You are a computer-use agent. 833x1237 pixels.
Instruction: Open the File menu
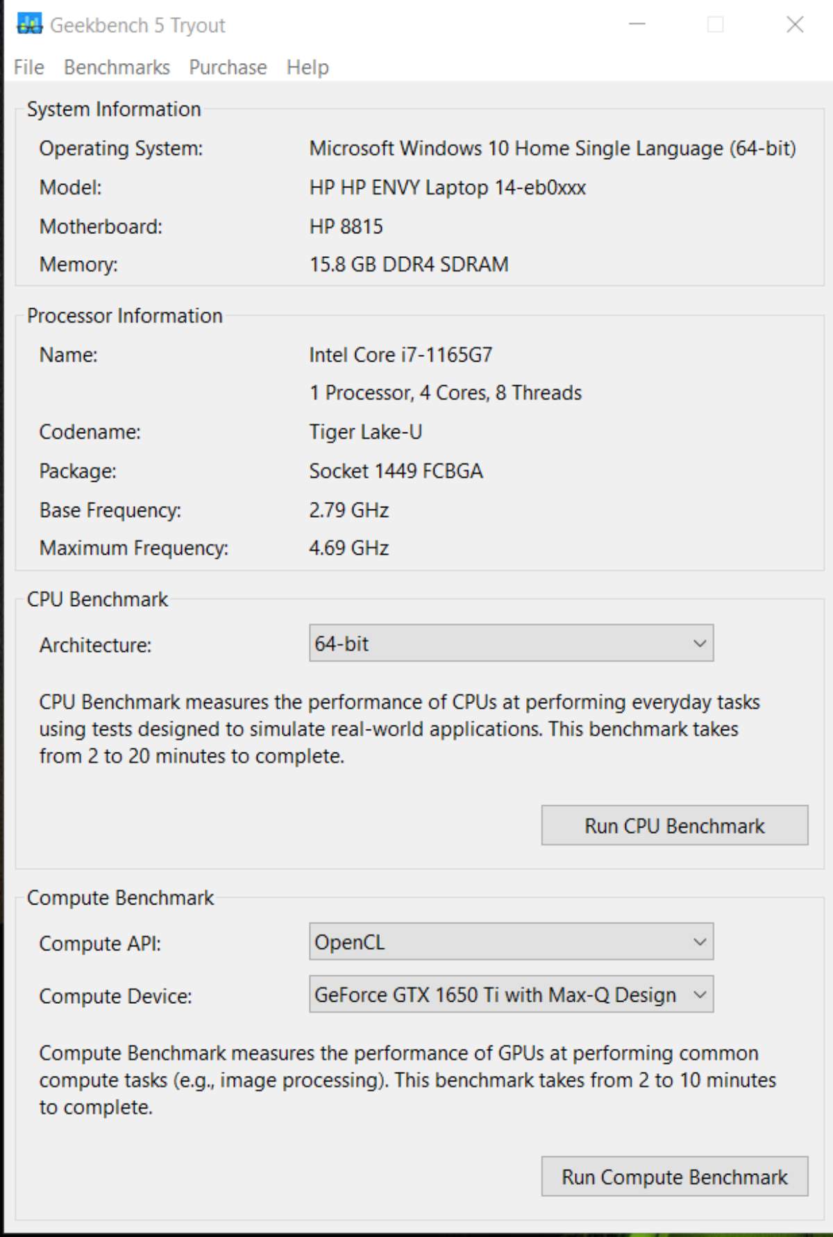point(29,67)
